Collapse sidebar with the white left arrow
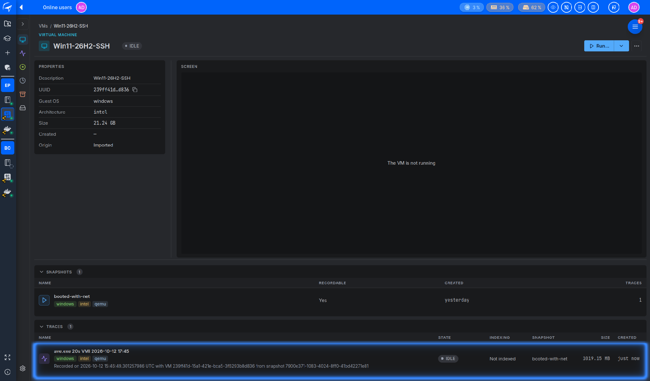Image resolution: width=650 pixels, height=381 pixels. tap(21, 7)
